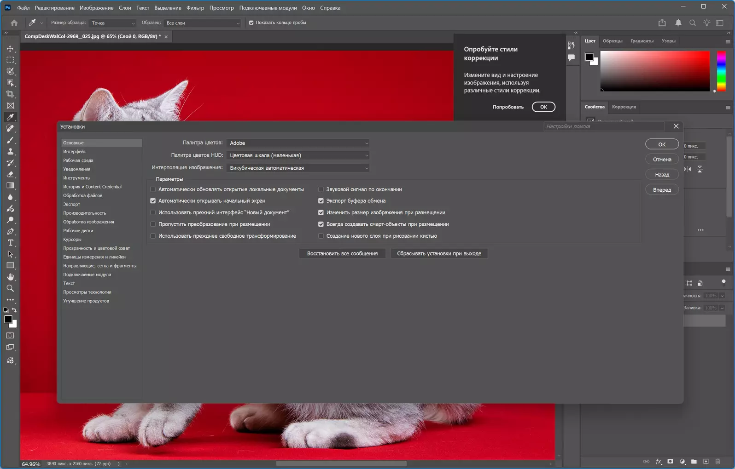This screenshot has height=469, width=735.
Task: Open the notifications bell icon
Action: pyautogui.click(x=678, y=23)
